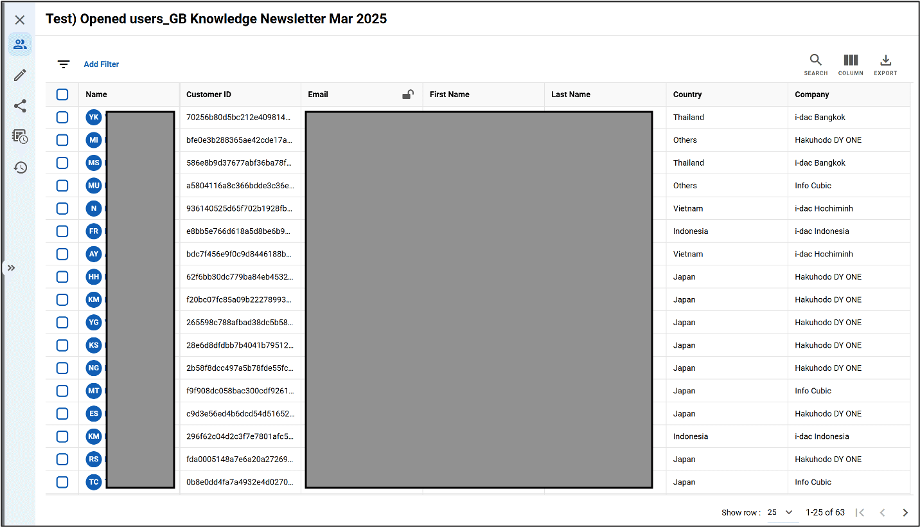Go to the next page of results

[905, 512]
